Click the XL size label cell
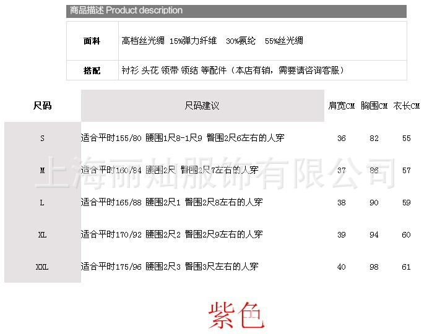 pos(42,235)
